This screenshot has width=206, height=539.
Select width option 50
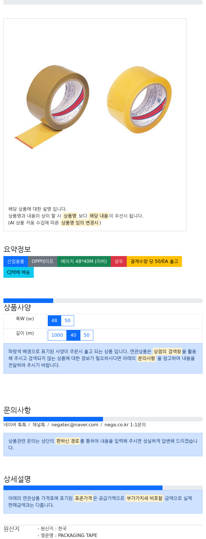coord(68,321)
